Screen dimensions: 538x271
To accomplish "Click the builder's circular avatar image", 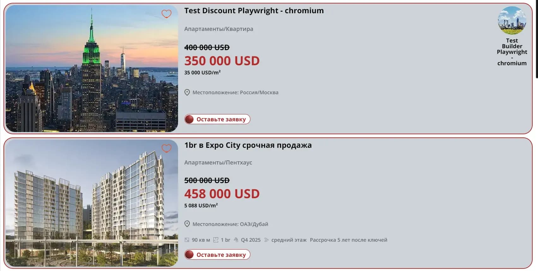I will click(512, 20).
